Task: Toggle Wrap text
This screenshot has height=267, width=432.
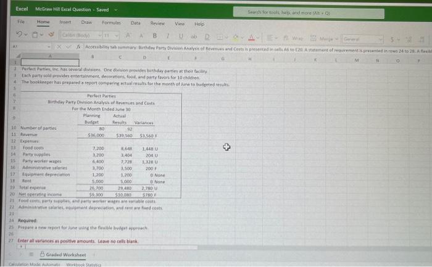Action: (x=293, y=38)
